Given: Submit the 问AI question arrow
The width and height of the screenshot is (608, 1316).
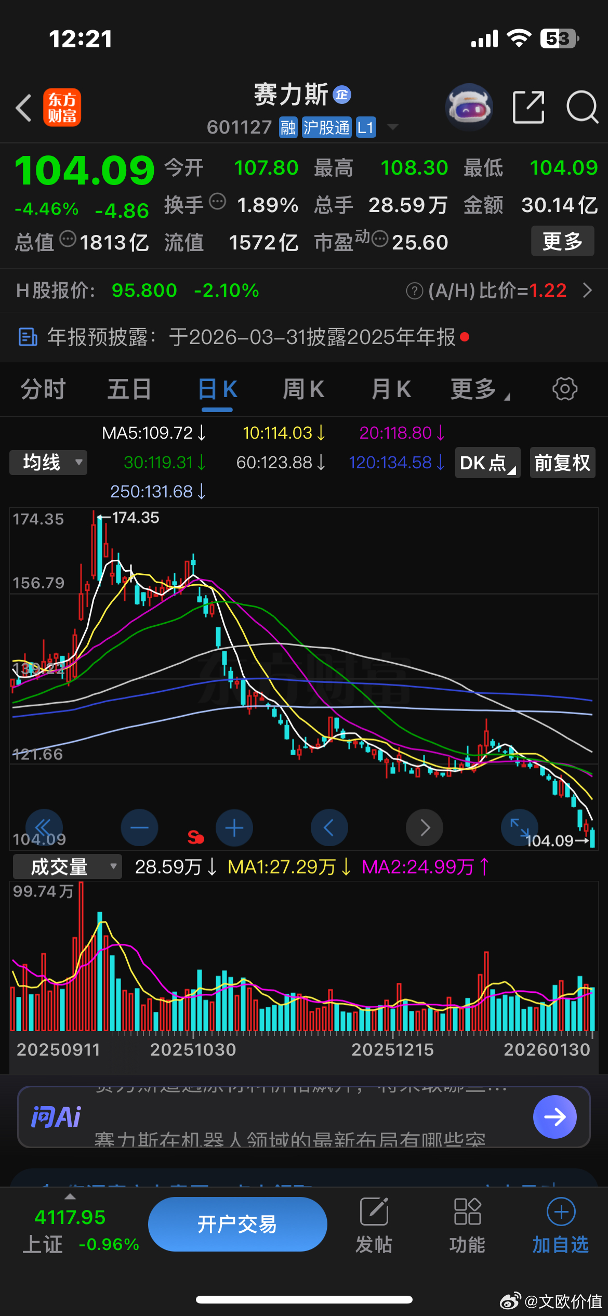Looking at the screenshot, I should click(554, 1117).
